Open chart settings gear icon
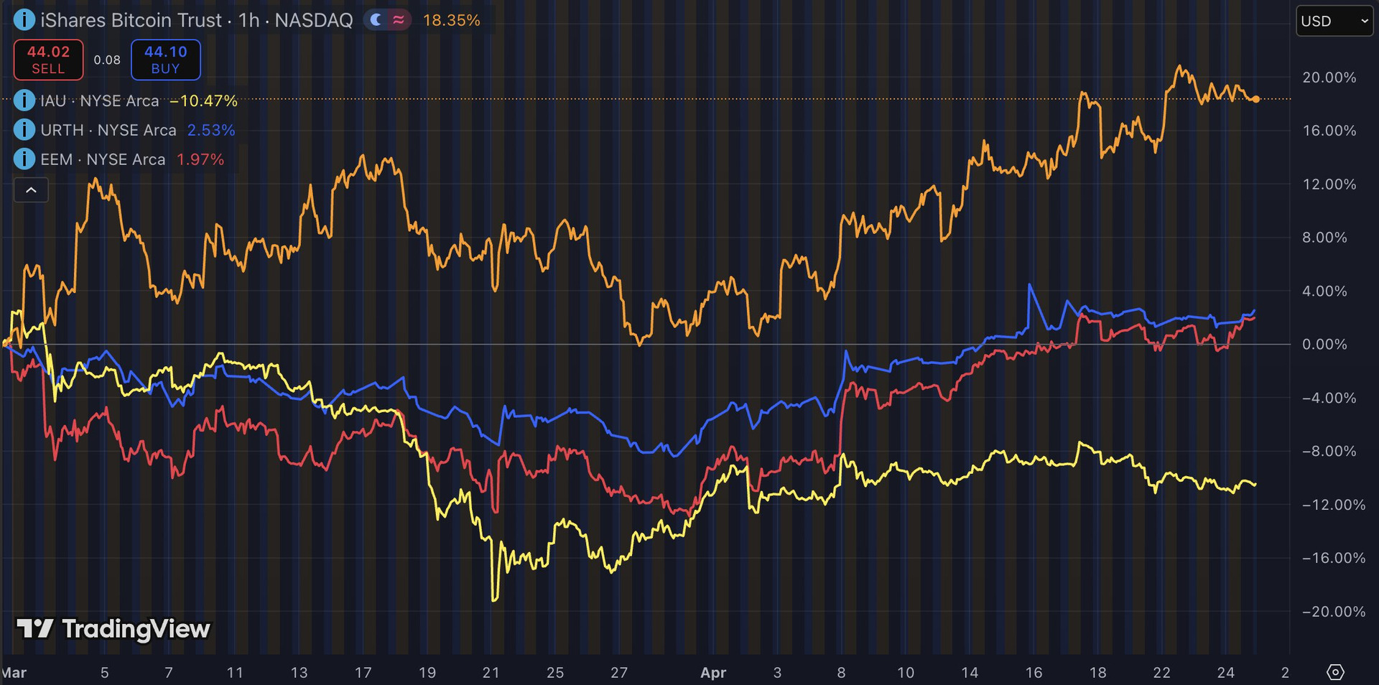The width and height of the screenshot is (1379, 685). [1334, 672]
